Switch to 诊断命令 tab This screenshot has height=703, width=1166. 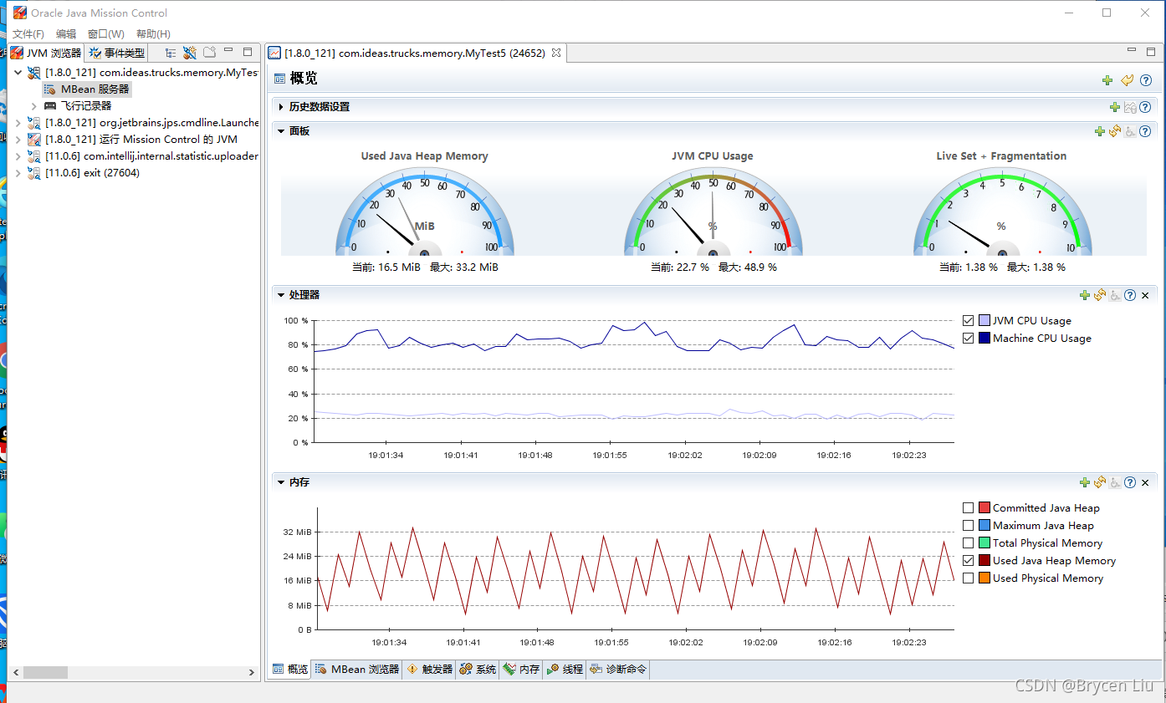618,670
